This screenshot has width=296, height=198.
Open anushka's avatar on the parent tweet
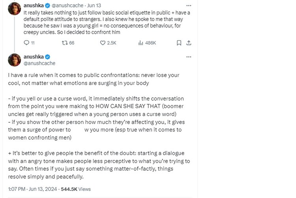[x=15, y=9]
